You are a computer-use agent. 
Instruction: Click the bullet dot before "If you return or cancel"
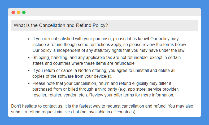pos(29,71)
